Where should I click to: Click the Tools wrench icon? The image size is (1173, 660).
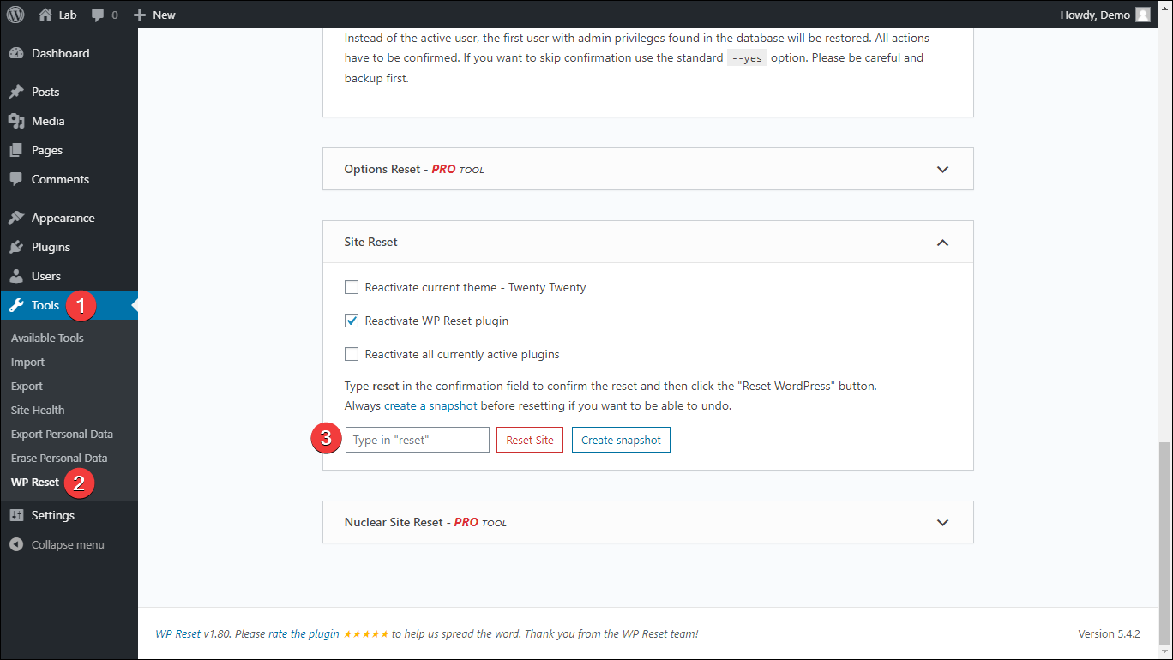click(16, 305)
